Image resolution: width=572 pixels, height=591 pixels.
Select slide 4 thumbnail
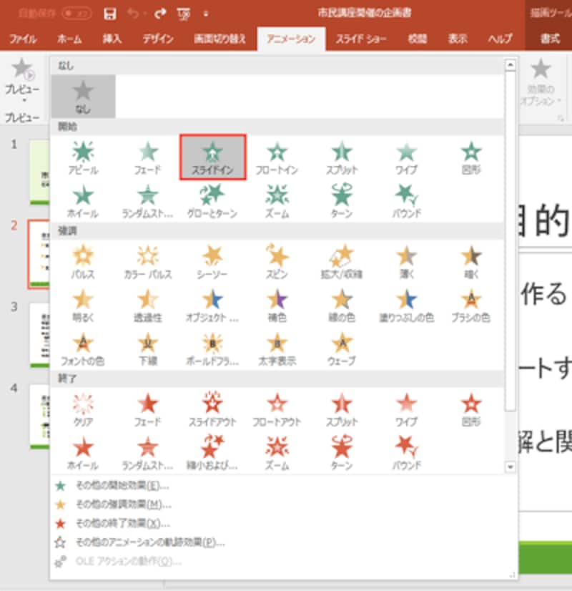coord(39,416)
